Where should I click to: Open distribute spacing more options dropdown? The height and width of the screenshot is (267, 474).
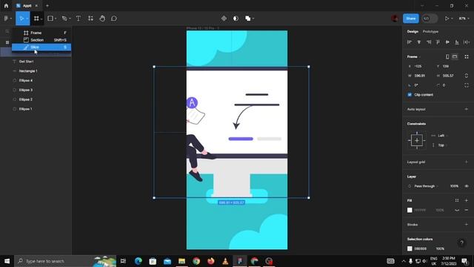pyautogui.click(x=467, y=42)
